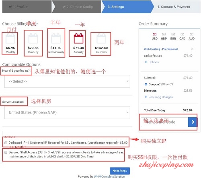The width and height of the screenshot is (201, 178).
Task: Open the How did you find us dropdown
Action: click(x=67, y=81)
